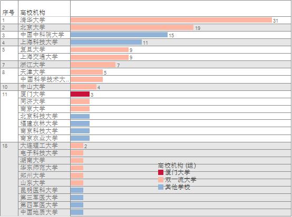
Task: Click the 北京大学 bar valued 19
Action: pos(132,27)
